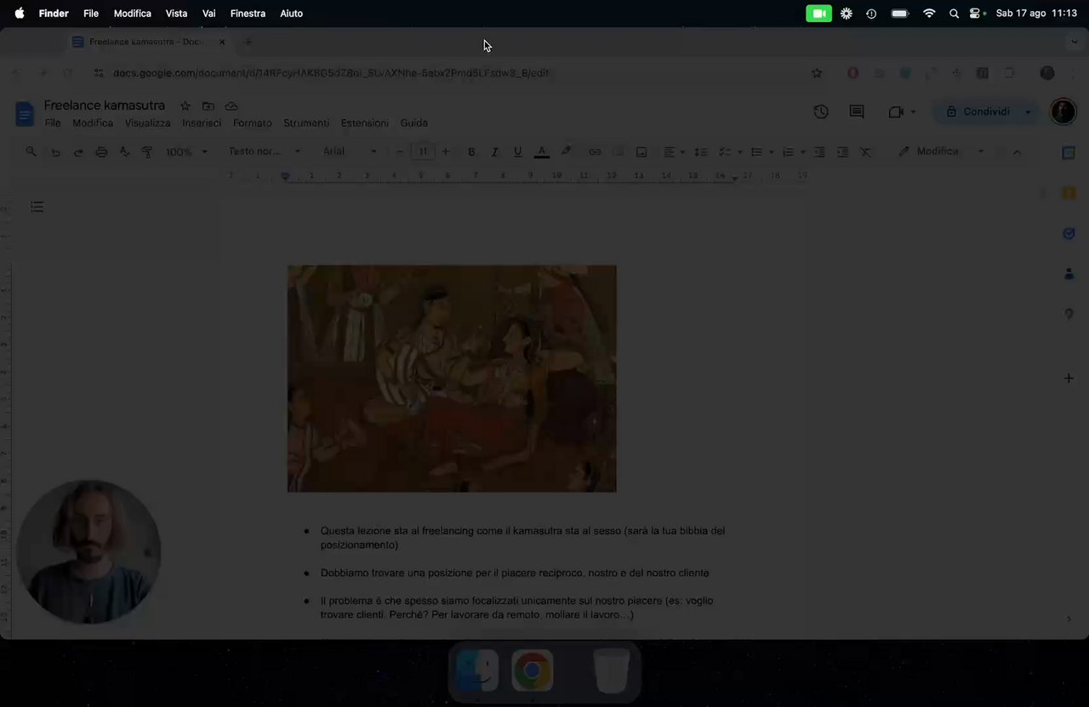Print the document
This screenshot has height=707, width=1089.
[x=101, y=151]
